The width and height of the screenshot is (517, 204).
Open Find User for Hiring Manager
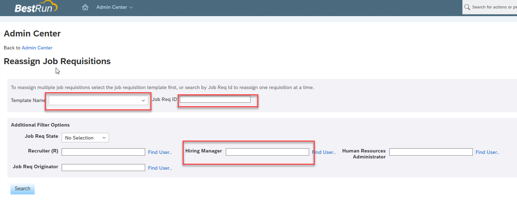click(324, 152)
